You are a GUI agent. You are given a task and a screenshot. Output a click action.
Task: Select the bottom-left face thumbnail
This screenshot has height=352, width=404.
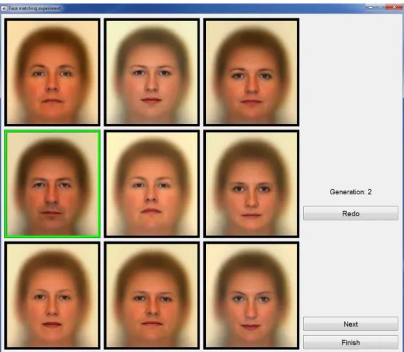tap(52, 296)
